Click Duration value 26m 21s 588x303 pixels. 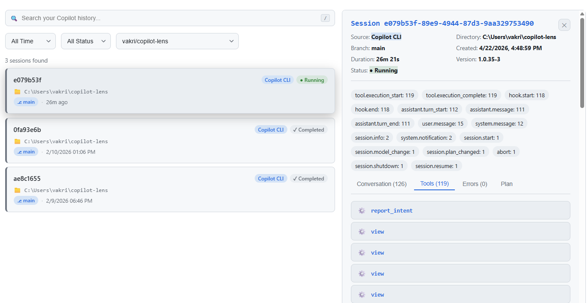[x=388, y=59]
